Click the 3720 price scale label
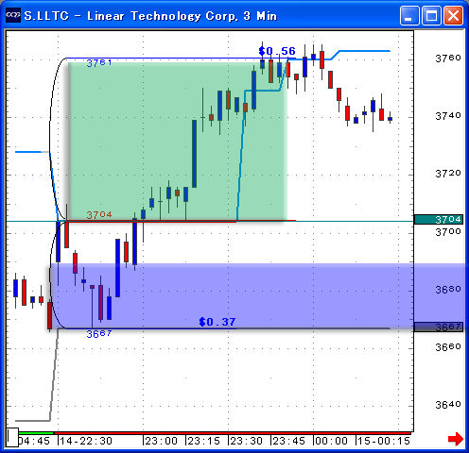This screenshot has height=453, width=469. click(x=448, y=174)
